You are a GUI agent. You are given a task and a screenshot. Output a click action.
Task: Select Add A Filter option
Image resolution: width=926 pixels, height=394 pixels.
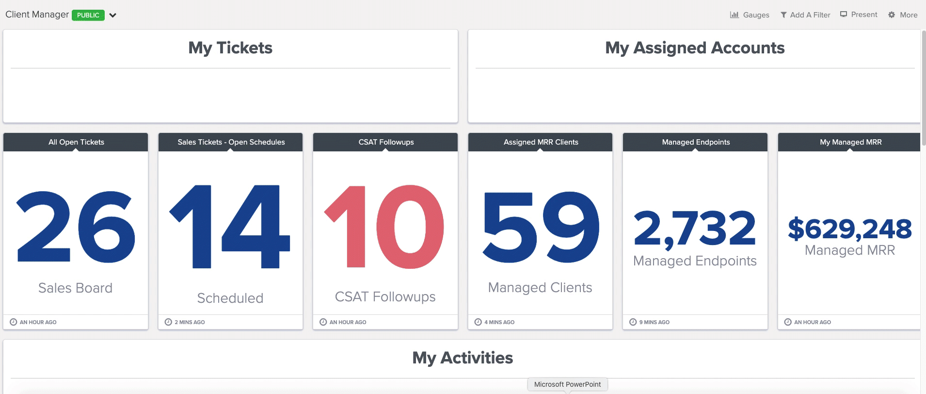[810, 15]
